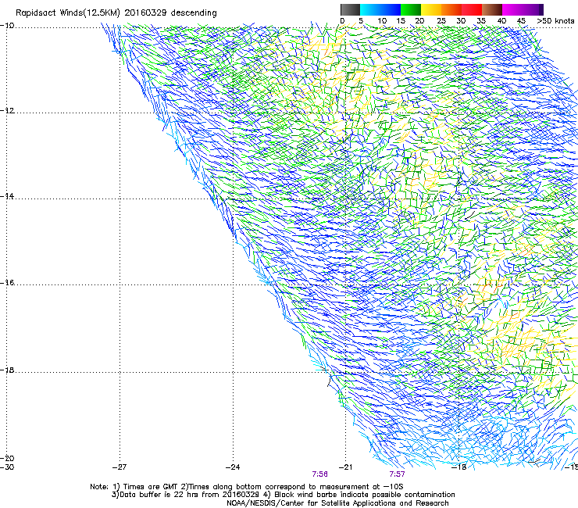Choose the brown 35-40 knots legend swatch

(x=492, y=9)
